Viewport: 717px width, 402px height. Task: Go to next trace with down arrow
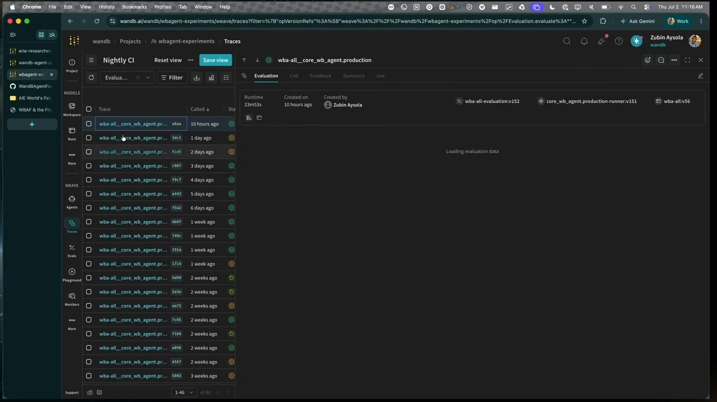[257, 60]
